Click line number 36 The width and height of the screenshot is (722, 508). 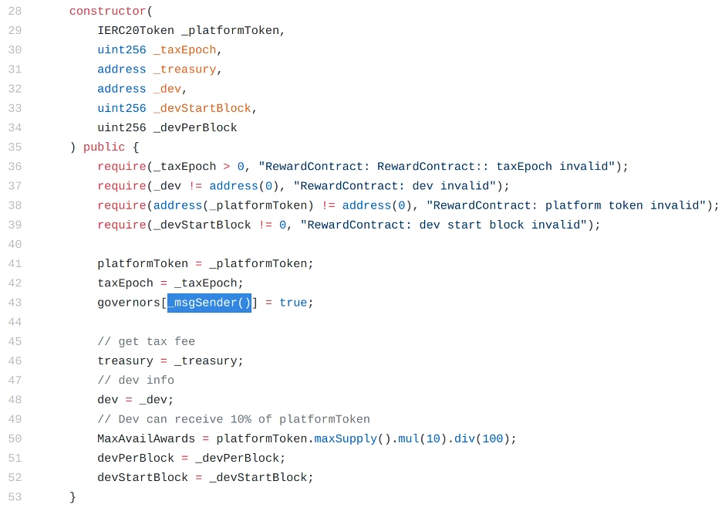click(15, 166)
